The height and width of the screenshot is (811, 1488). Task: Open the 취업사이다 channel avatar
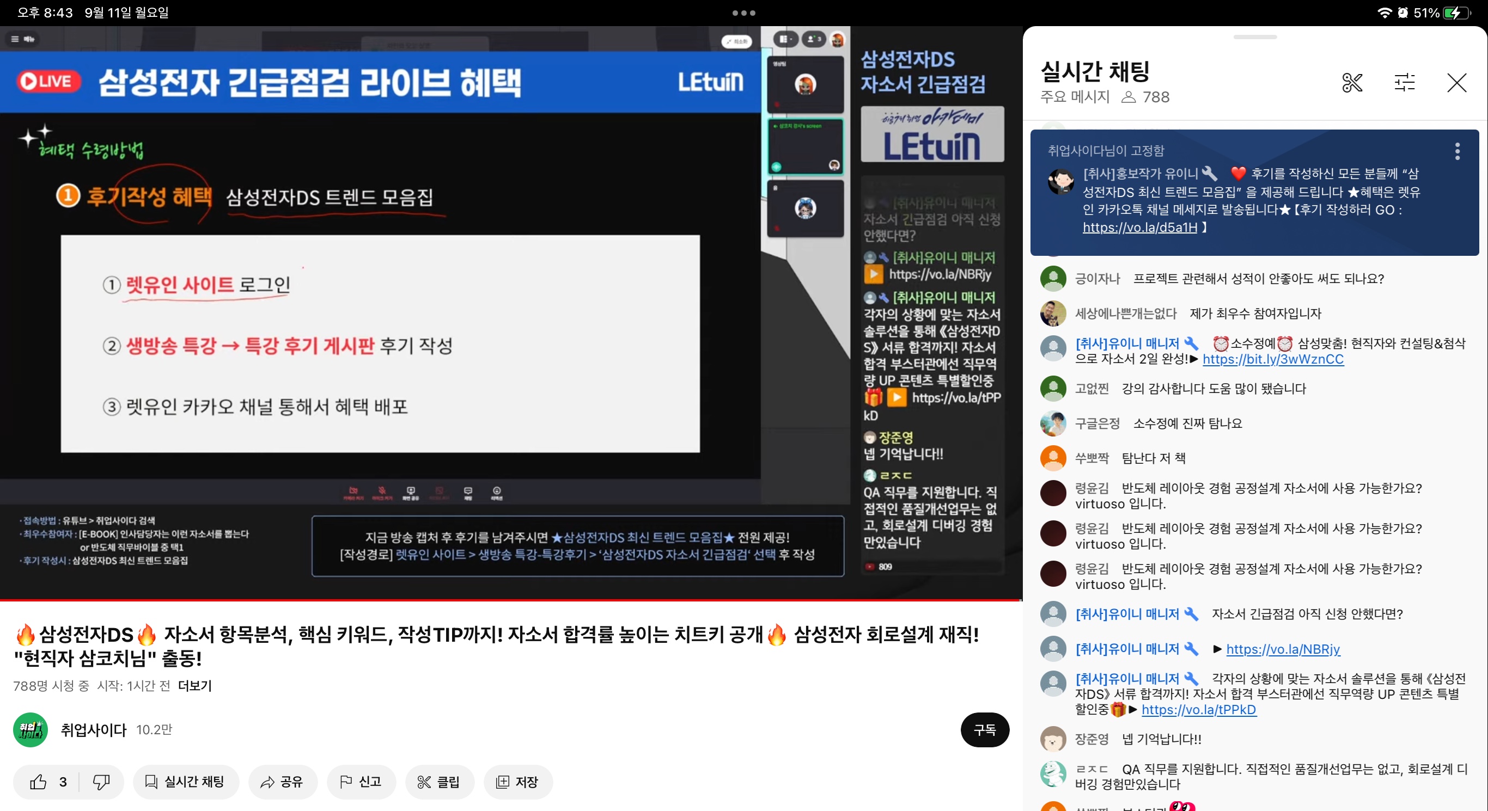(x=30, y=730)
